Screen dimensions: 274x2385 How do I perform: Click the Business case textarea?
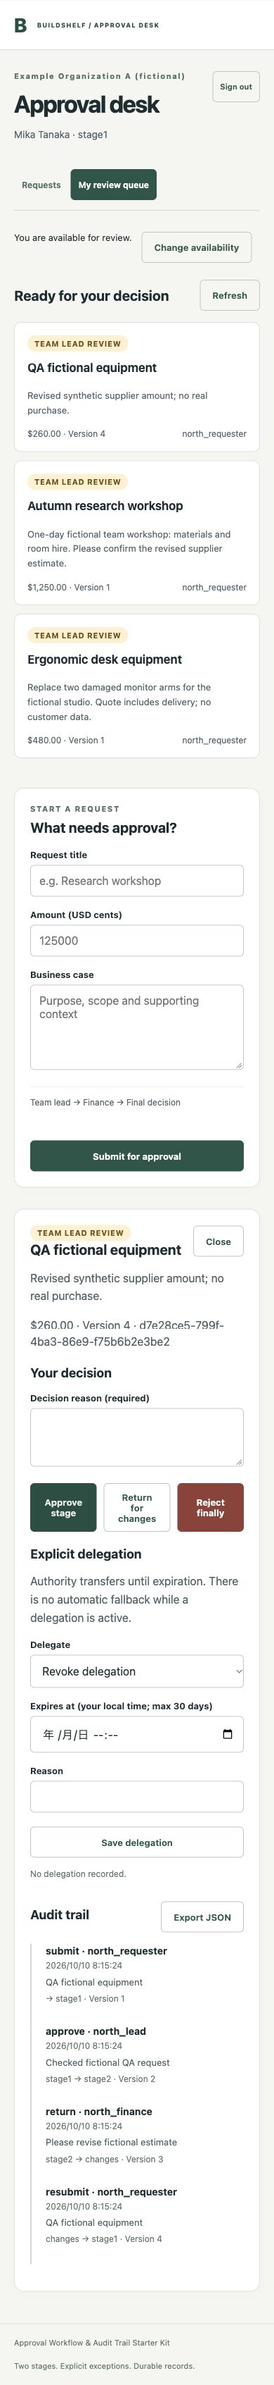[136, 1027]
